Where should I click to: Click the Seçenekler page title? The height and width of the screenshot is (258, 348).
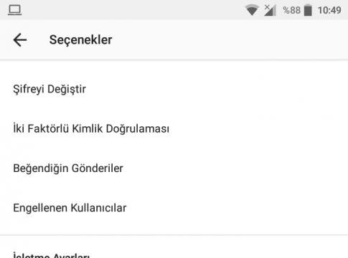coord(80,39)
